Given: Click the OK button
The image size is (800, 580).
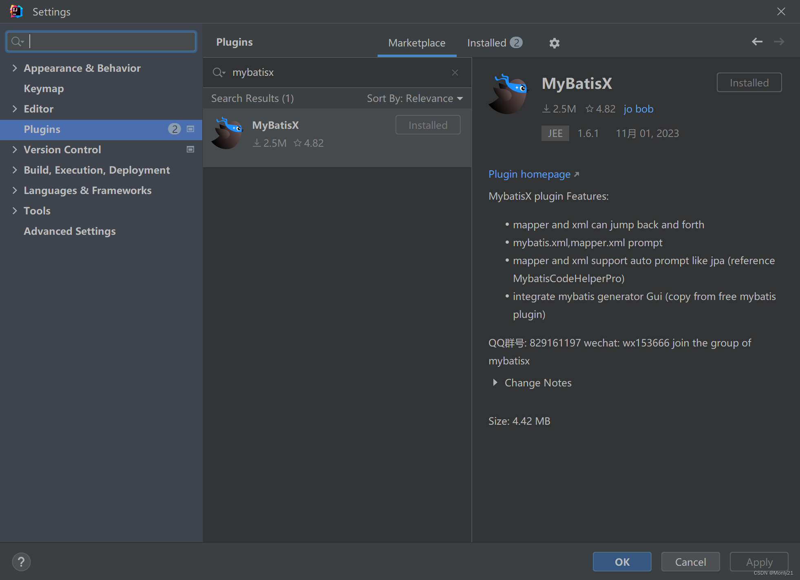Looking at the screenshot, I should click(x=622, y=562).
